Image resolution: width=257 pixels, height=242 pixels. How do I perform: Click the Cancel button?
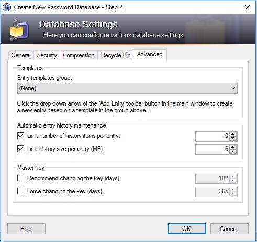pos(229,229)
